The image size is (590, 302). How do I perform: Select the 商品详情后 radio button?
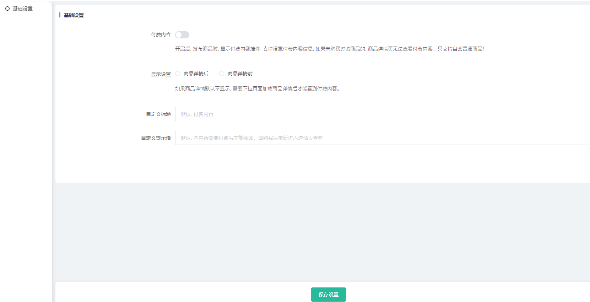178,74
